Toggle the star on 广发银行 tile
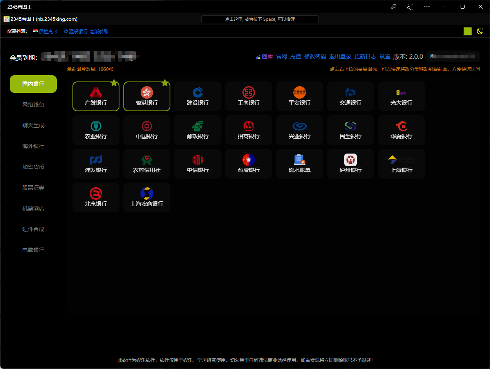Viewport: 490px width, 369px height. click(x=114, y=83)
